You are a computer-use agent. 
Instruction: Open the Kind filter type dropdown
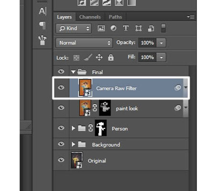coord(74,29)
